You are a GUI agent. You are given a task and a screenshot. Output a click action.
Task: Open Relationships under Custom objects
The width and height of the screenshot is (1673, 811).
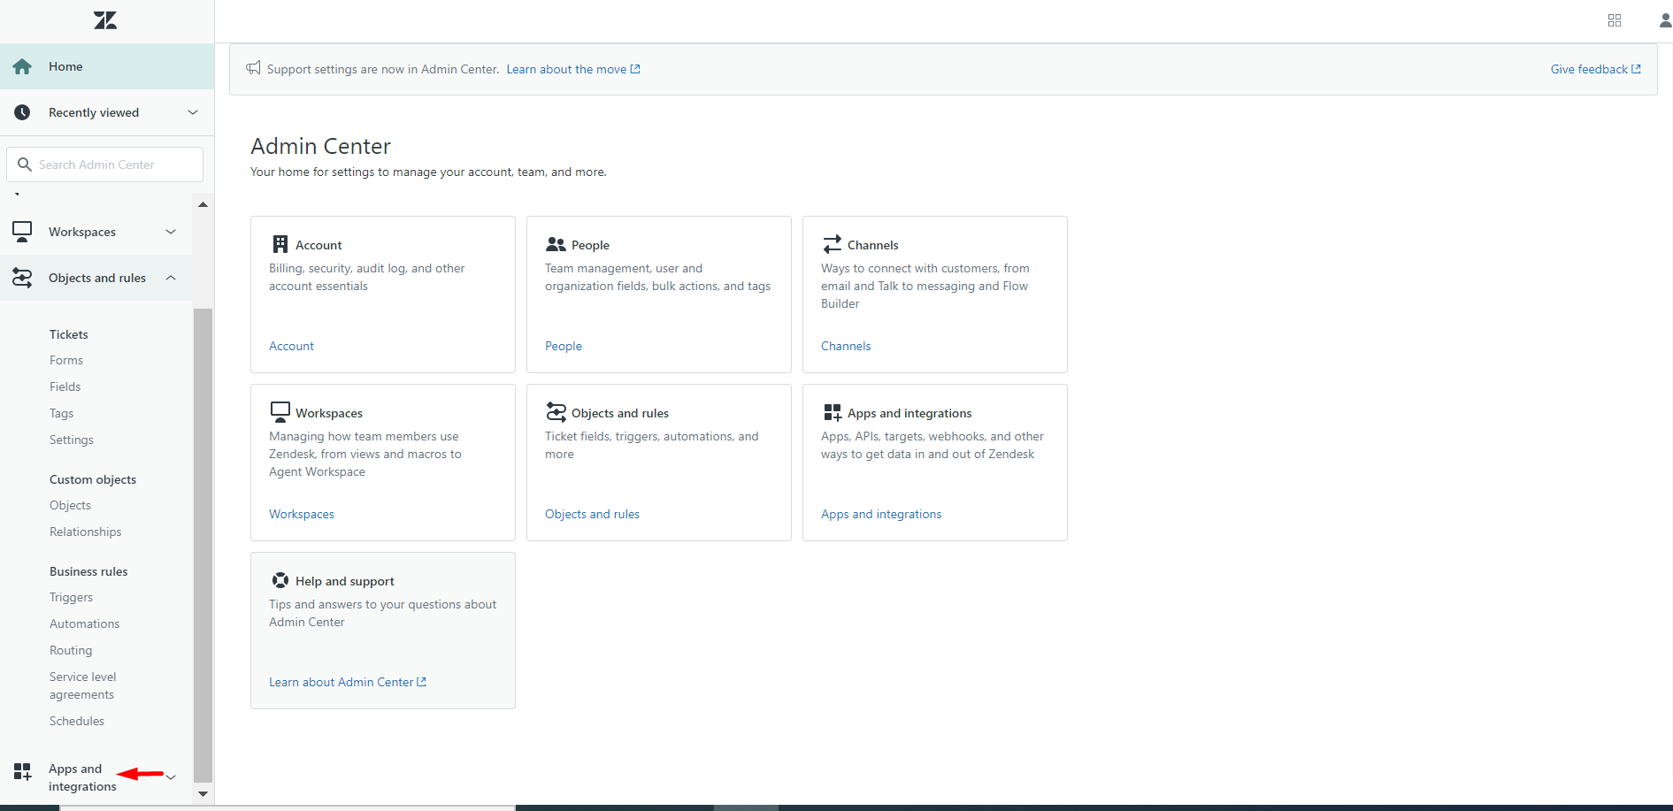pyautogui.click(x=86, y=532)
